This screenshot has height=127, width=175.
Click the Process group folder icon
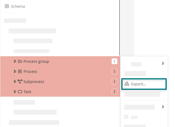[x=20, y=61]
